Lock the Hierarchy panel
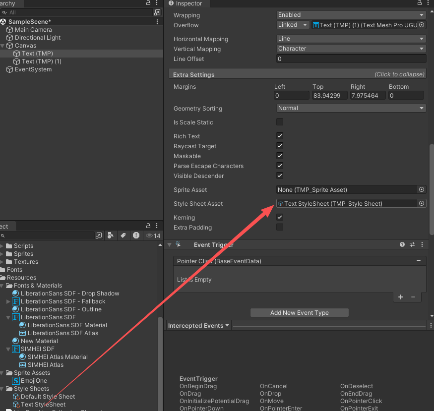 coord(148,3)
